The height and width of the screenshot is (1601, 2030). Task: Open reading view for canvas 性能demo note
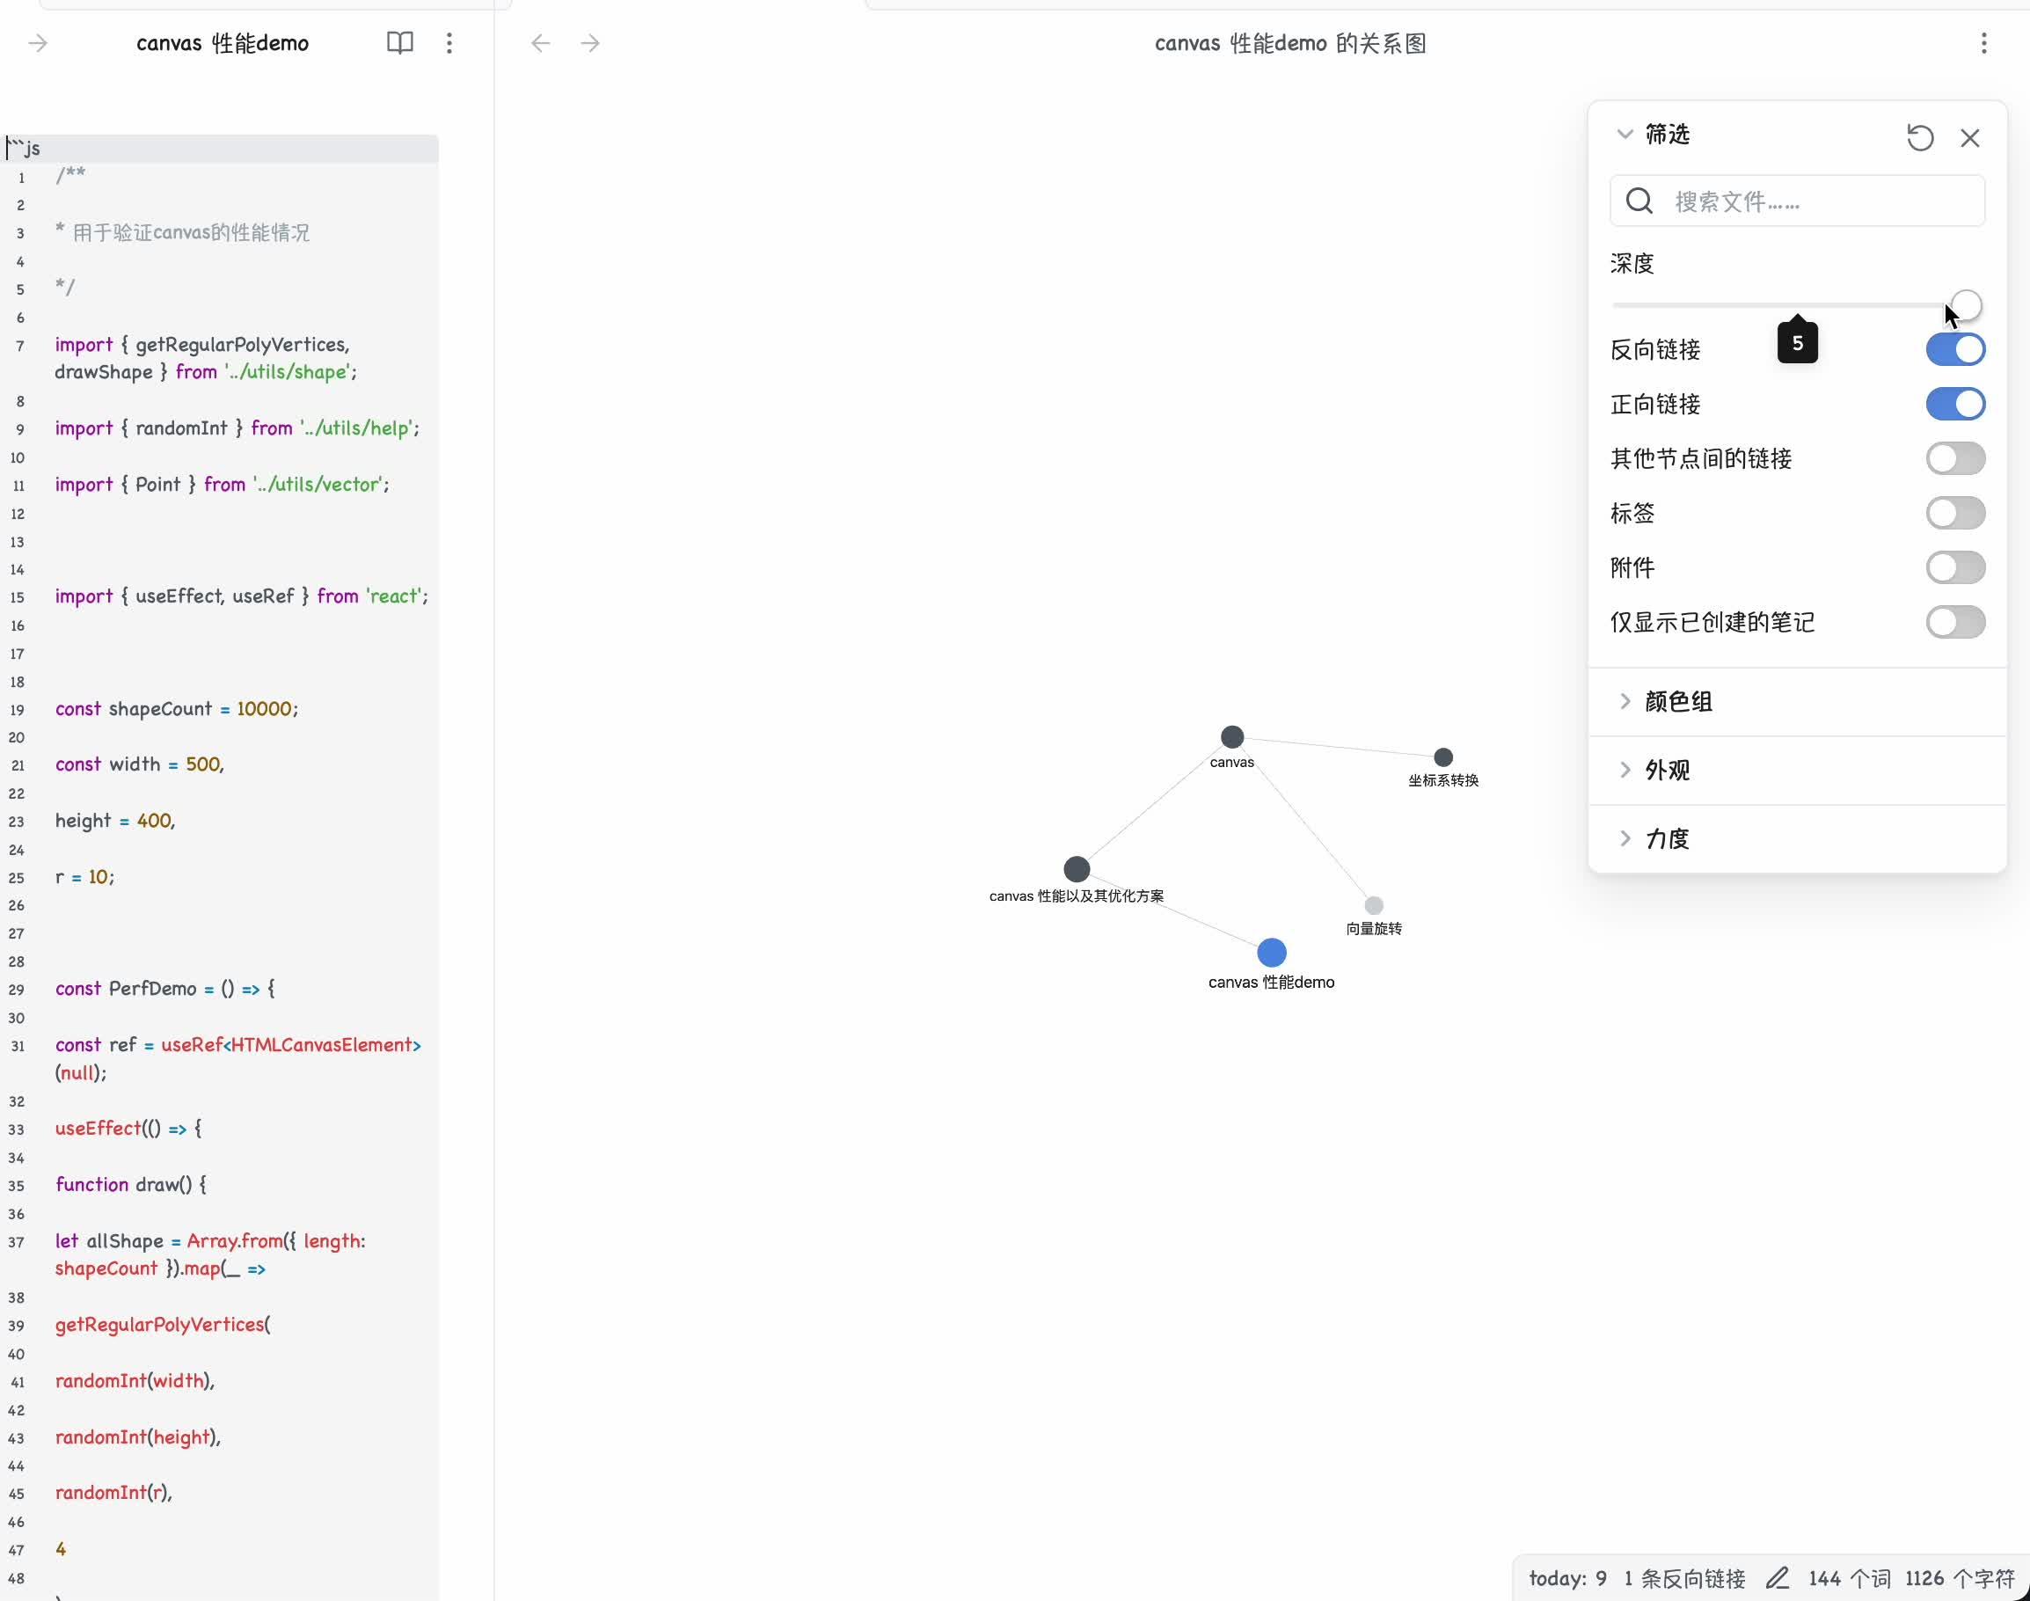coord(399,43)
